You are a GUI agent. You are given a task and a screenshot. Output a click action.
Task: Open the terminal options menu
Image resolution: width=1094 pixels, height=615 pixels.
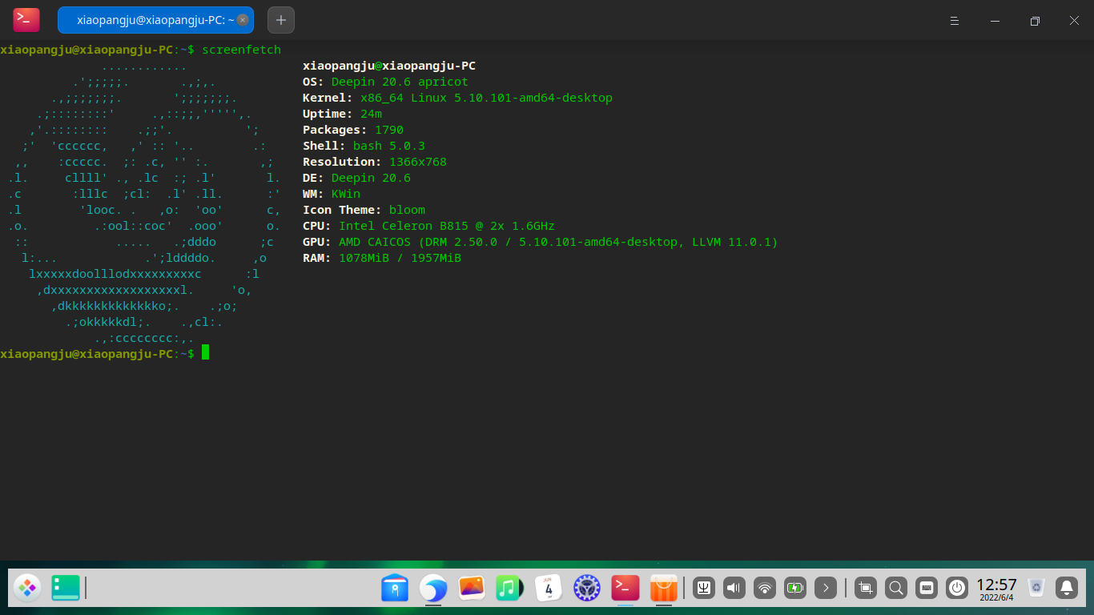pos(954,20)
